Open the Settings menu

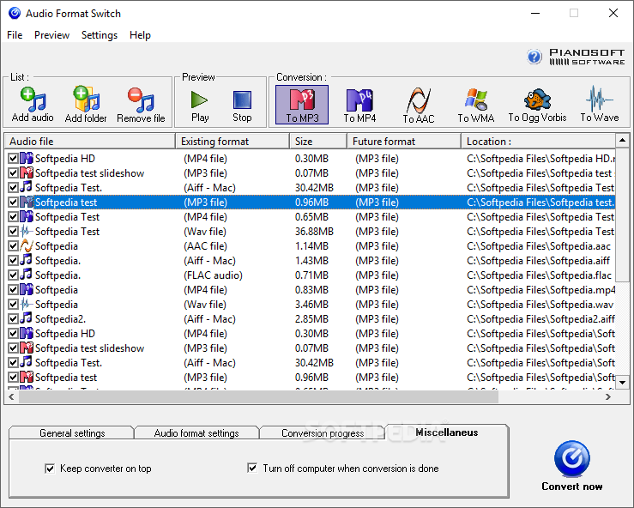click(x=100, y=35)
